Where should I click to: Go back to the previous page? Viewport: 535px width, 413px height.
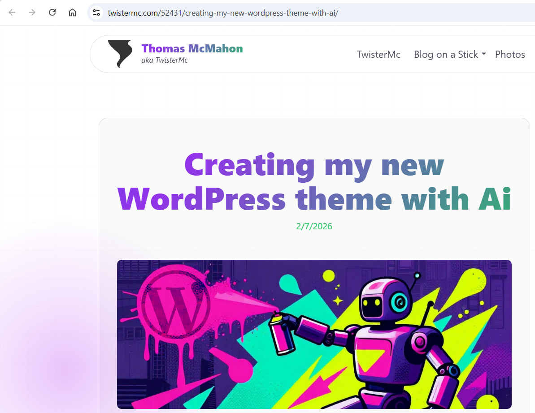12,13
